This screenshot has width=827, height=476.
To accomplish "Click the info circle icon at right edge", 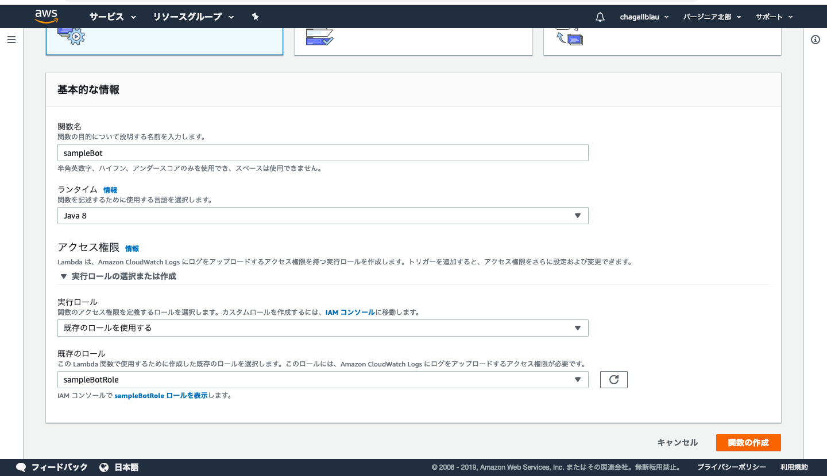I will click(x=816, y=40).
